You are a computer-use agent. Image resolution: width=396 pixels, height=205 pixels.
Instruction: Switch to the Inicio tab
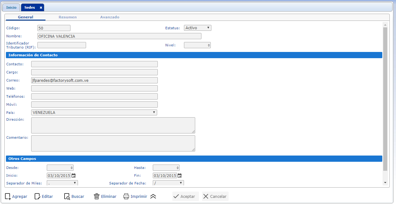pos(11,7)
